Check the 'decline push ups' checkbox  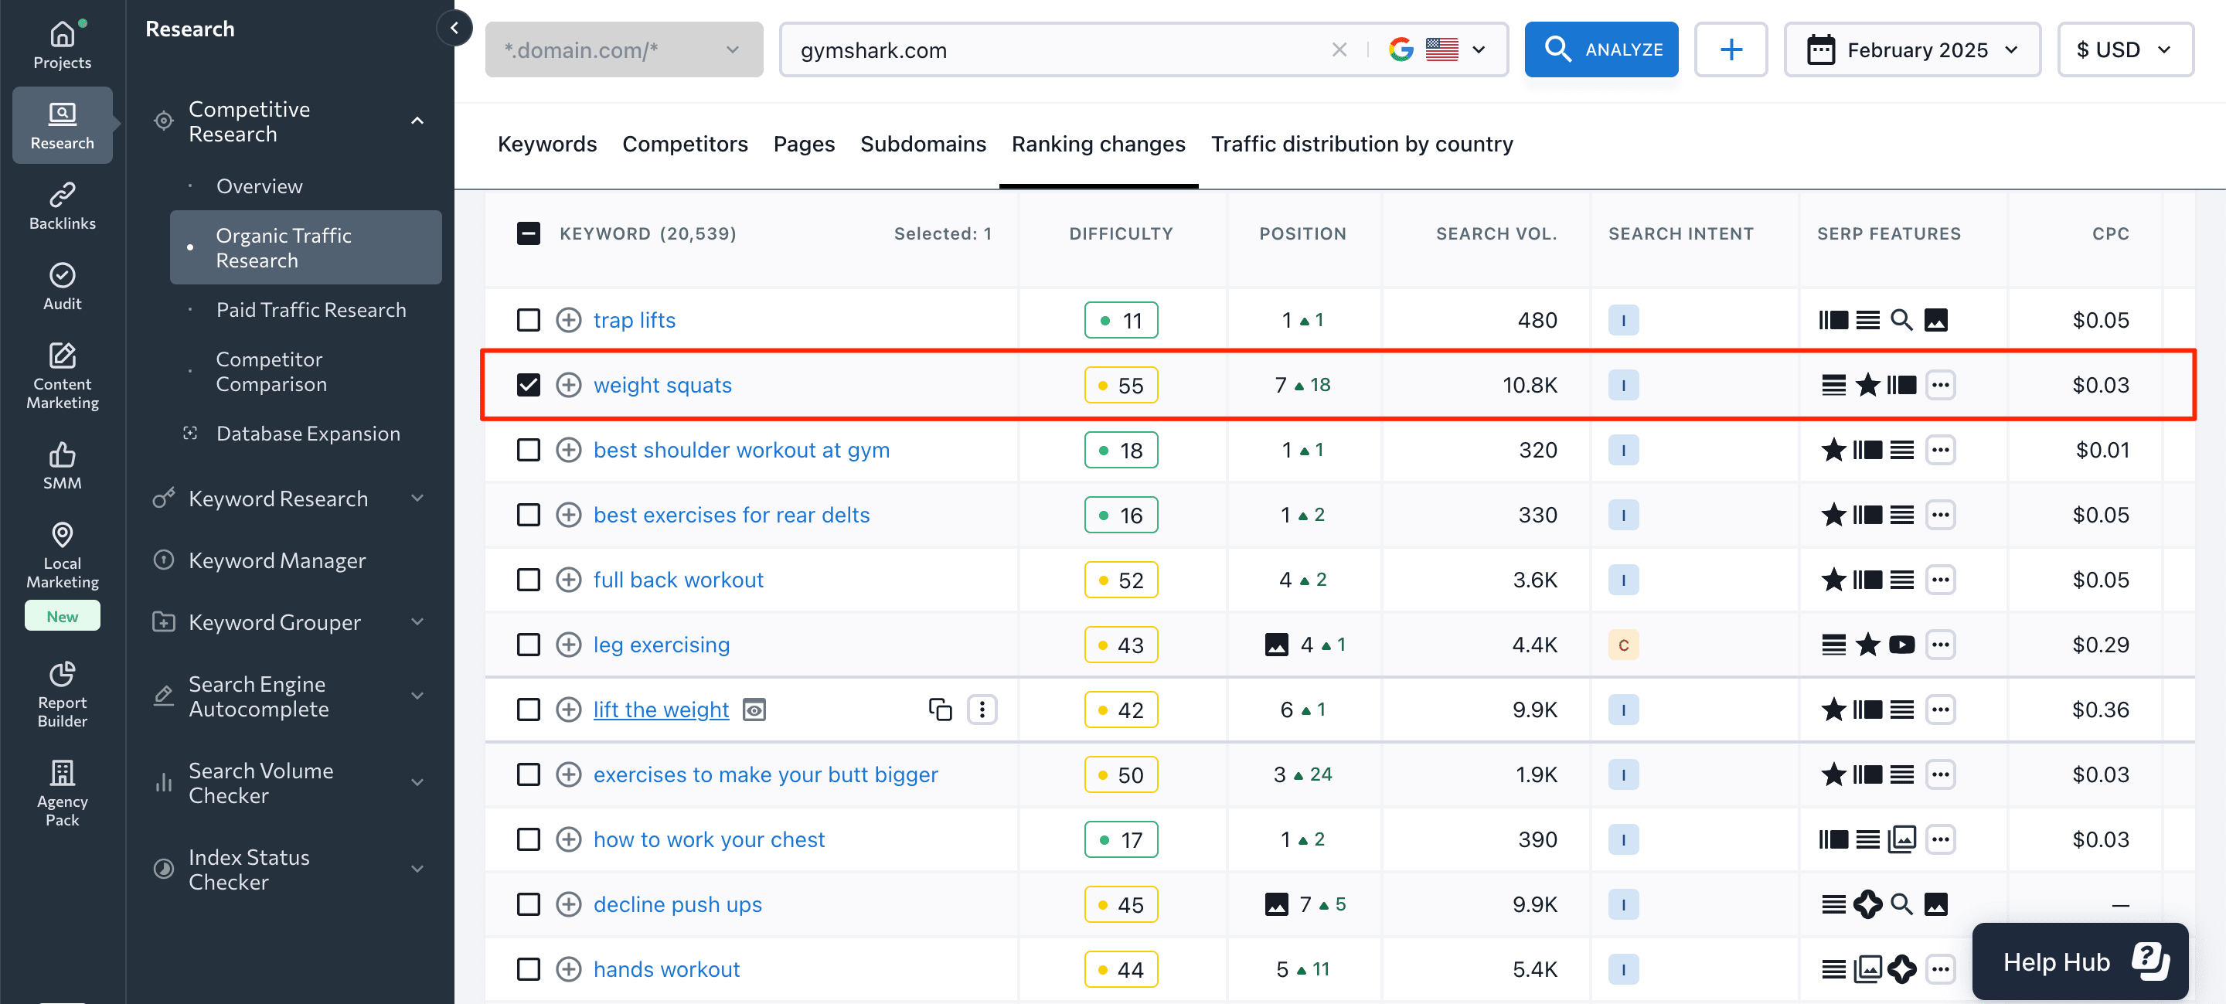[528, 904]
